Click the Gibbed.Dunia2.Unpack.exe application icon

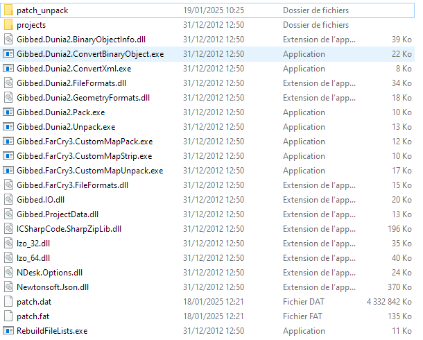click(8, 127)
